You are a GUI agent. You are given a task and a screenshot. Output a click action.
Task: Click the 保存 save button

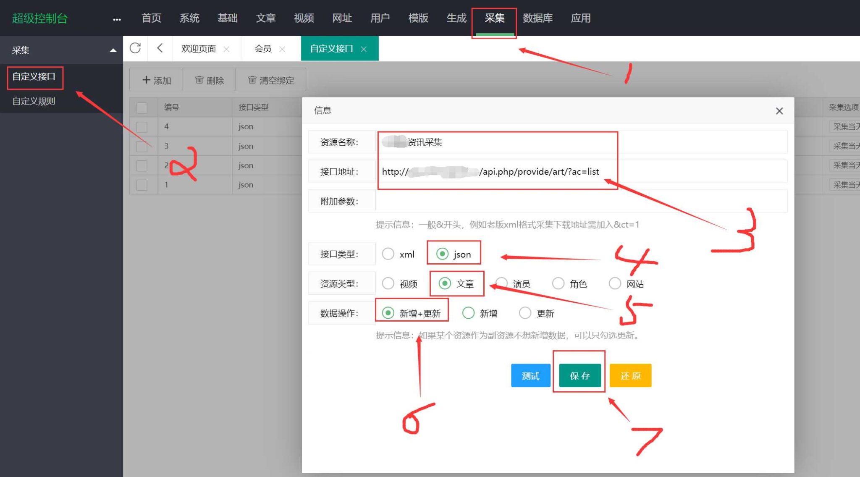(x=579, y=375)
